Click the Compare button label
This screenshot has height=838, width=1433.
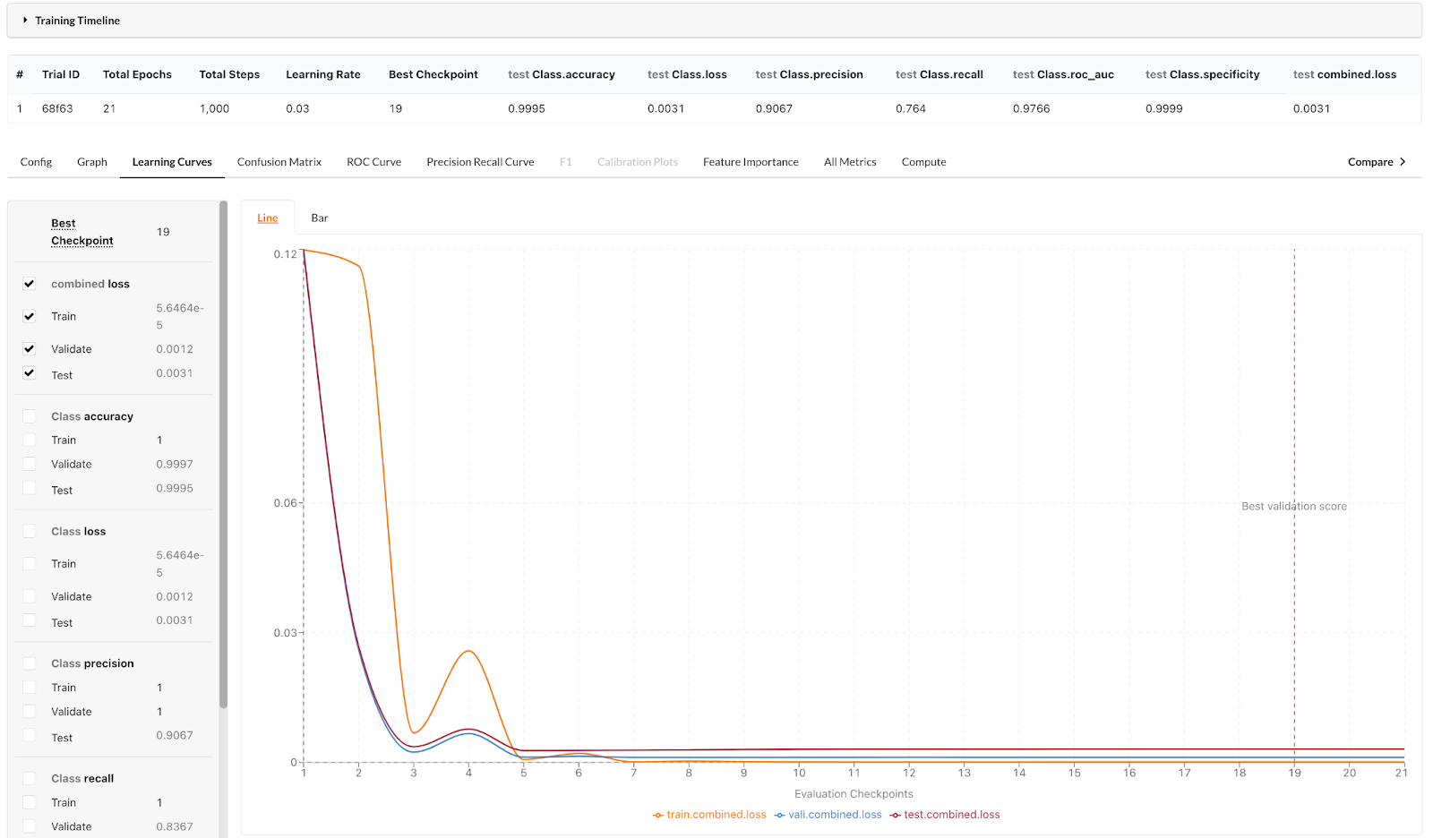1370,162
